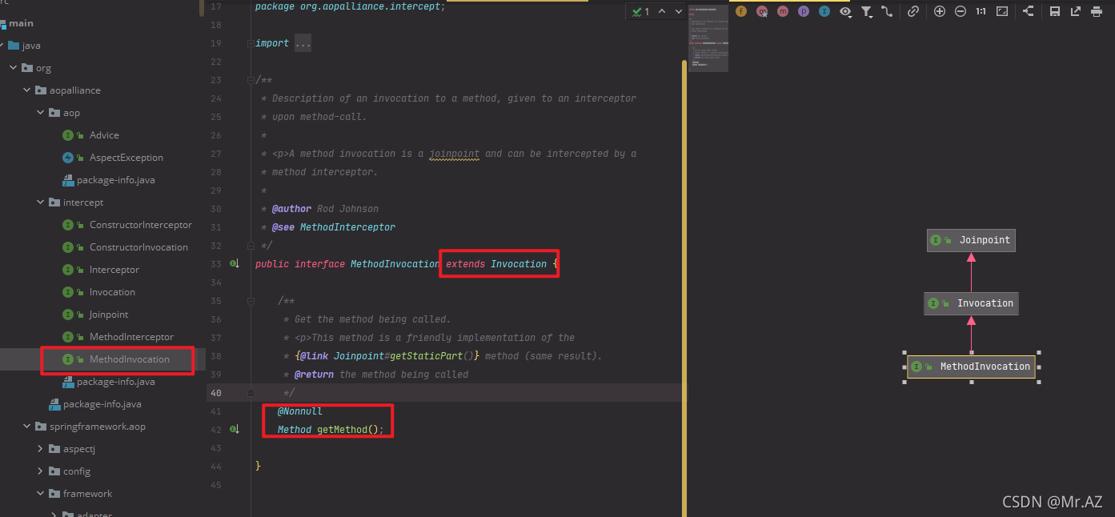Print the diagram with printer icon
This screenshot has height=517, width=1115.
coord(1097,11)
